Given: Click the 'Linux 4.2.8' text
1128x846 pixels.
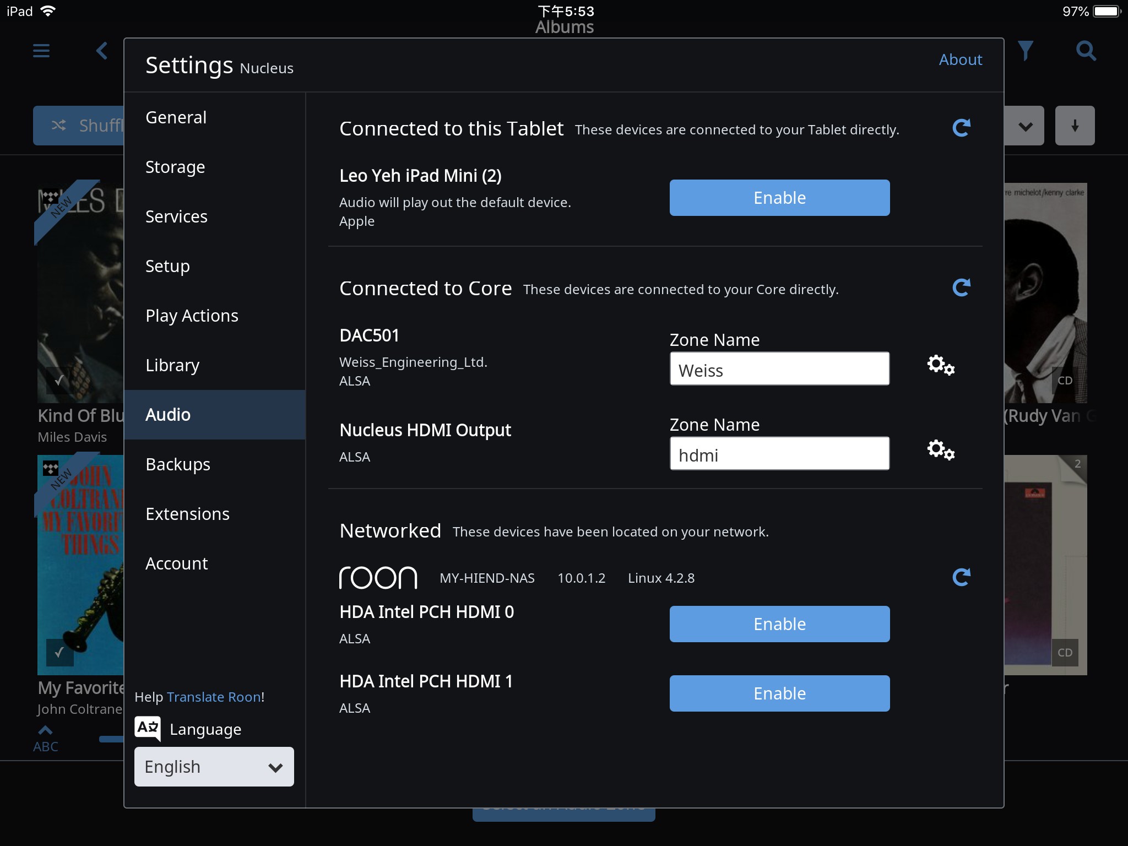Looking at the screenshot, I should point(661,578).
